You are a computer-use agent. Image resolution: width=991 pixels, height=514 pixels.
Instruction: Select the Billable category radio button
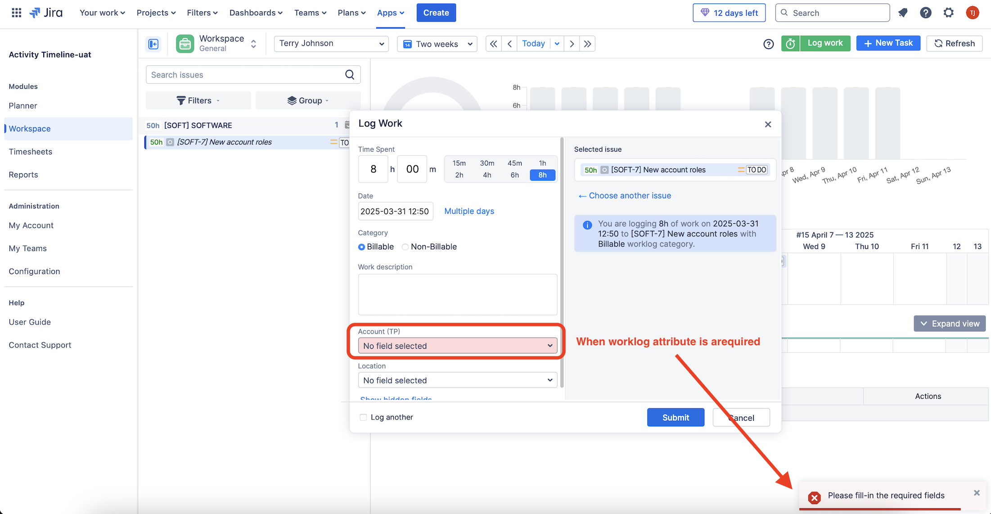pos(361,247)
